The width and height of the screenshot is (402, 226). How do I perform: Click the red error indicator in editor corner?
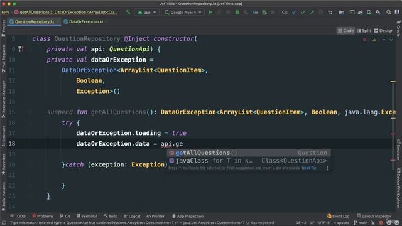click(x=364, y=40)
